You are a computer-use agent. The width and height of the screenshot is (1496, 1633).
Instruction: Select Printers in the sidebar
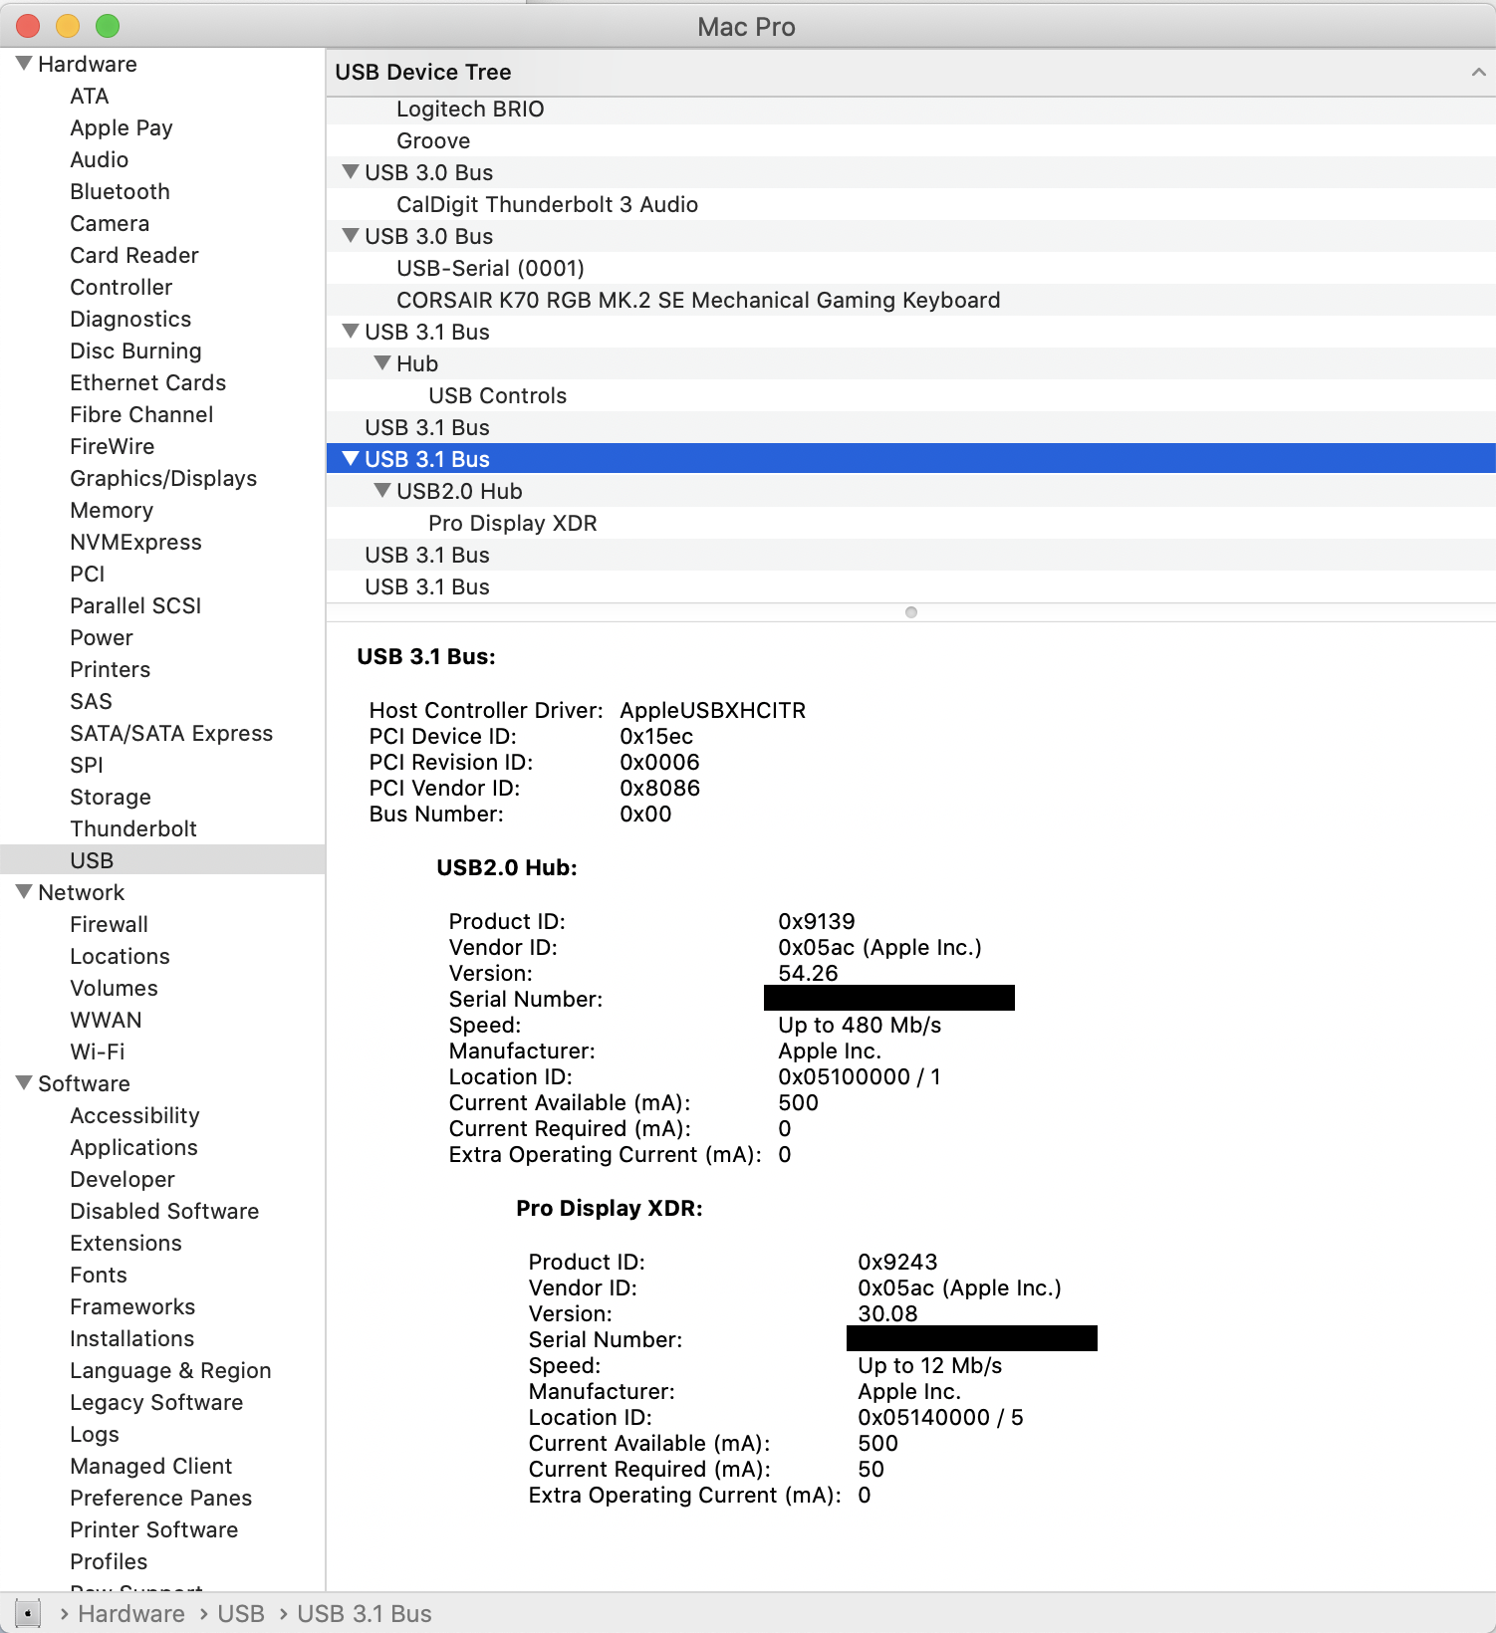pyautogui.click(x=111, y=670)
